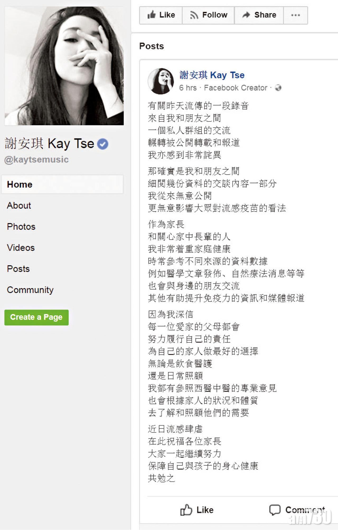Viewport: 338px width, 530px height.
Task: Click the 6 hrs post timestamp
Action: pos(188,88)
